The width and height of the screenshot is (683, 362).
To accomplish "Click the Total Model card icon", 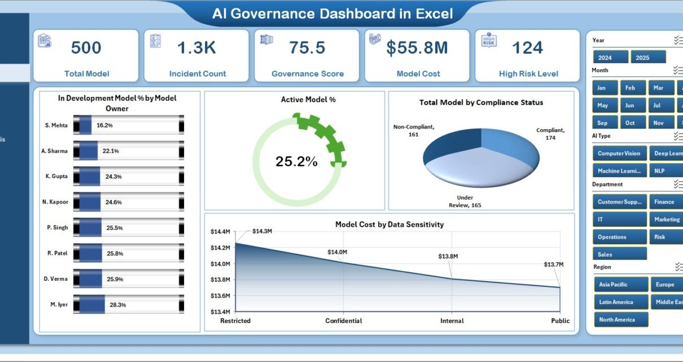I will (x=45, y=41).
